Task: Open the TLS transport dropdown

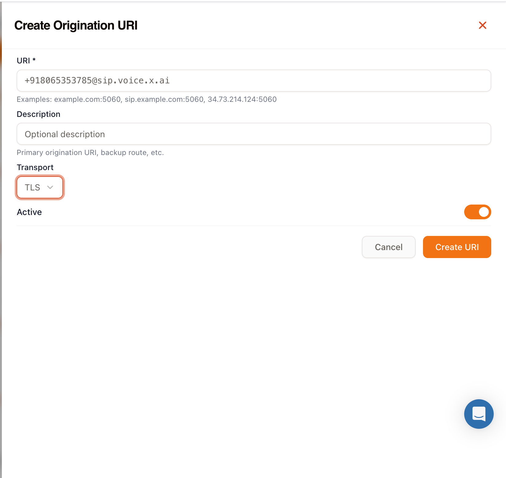Action: point(40,187)
